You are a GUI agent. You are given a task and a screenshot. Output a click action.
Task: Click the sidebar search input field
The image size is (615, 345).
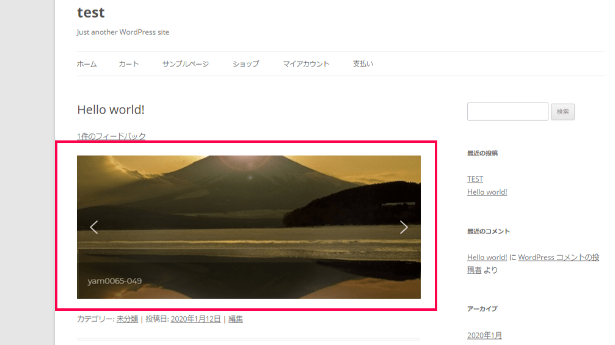[508, 112]
